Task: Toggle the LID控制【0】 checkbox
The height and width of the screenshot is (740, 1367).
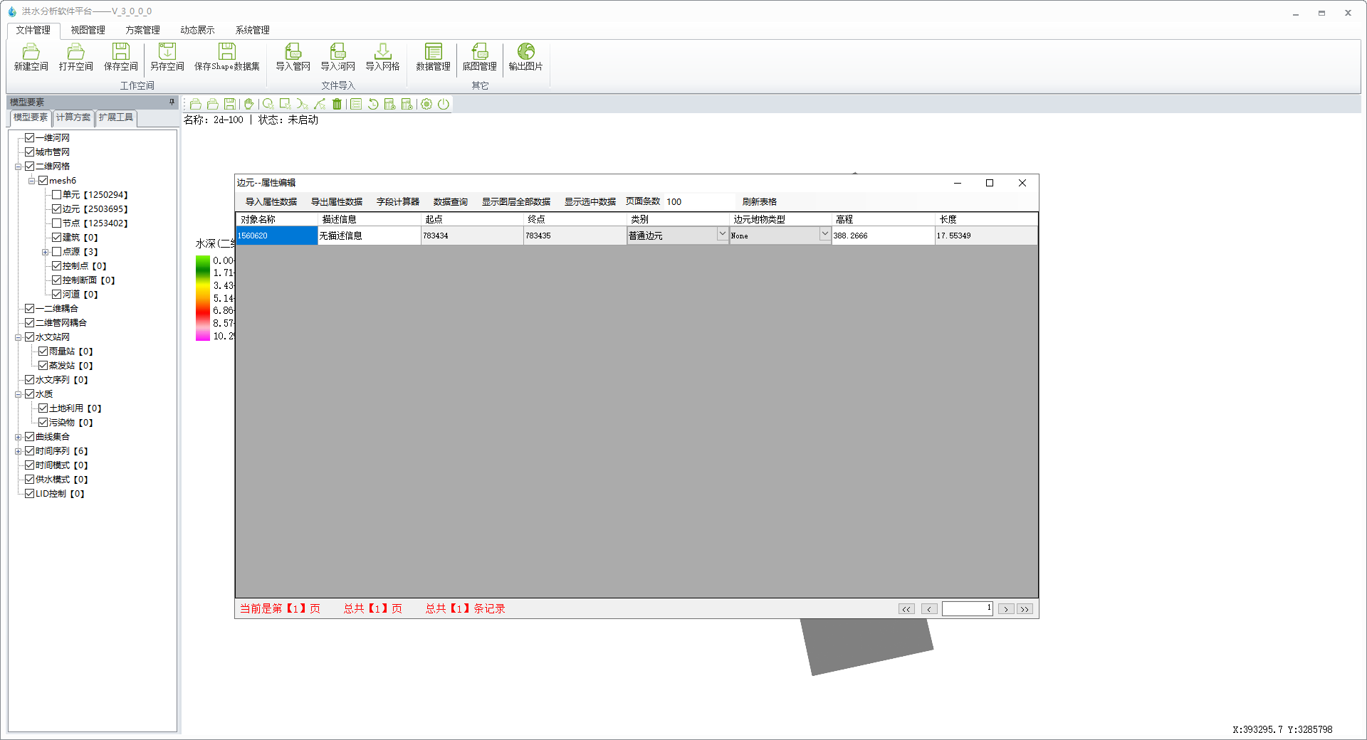Action: pos(29,493)
